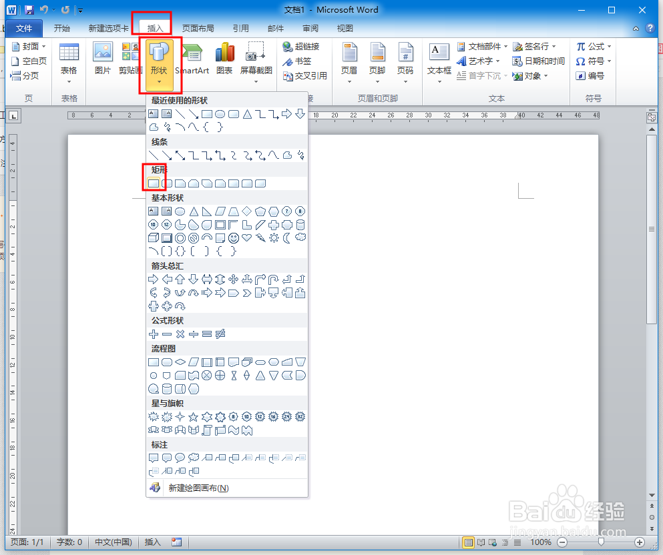Viewport: 663px width, 555px height.
Task: Click the SmartArt button
Action: tap(192, 59)
